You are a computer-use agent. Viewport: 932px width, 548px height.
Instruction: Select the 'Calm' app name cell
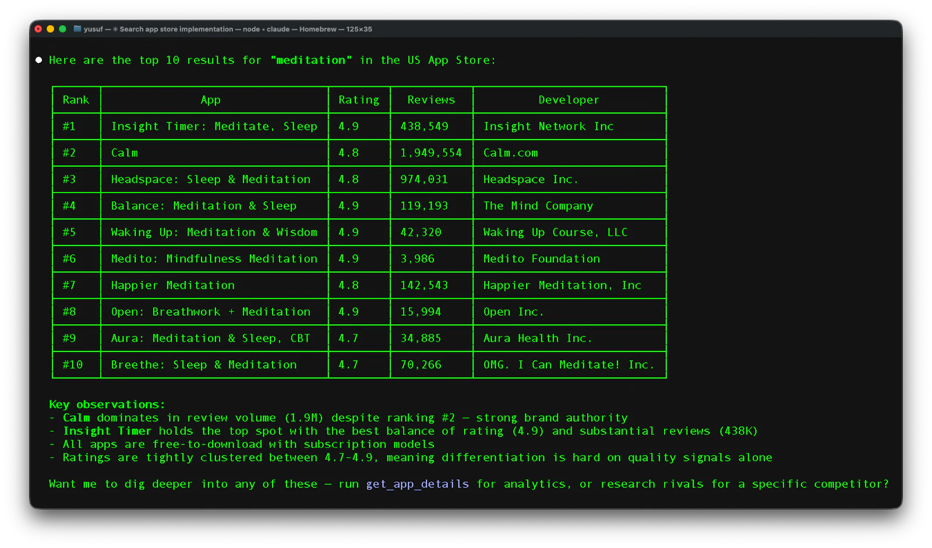tap(125, 153)
